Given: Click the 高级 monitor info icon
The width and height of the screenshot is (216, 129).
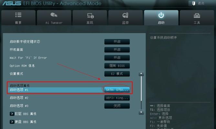Looking at the screenshot, I should click(90, 16).
